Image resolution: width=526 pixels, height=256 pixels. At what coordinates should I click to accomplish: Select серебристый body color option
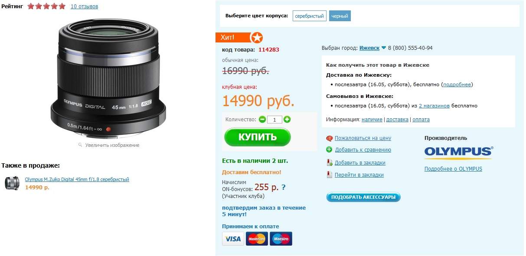[309, 16]
